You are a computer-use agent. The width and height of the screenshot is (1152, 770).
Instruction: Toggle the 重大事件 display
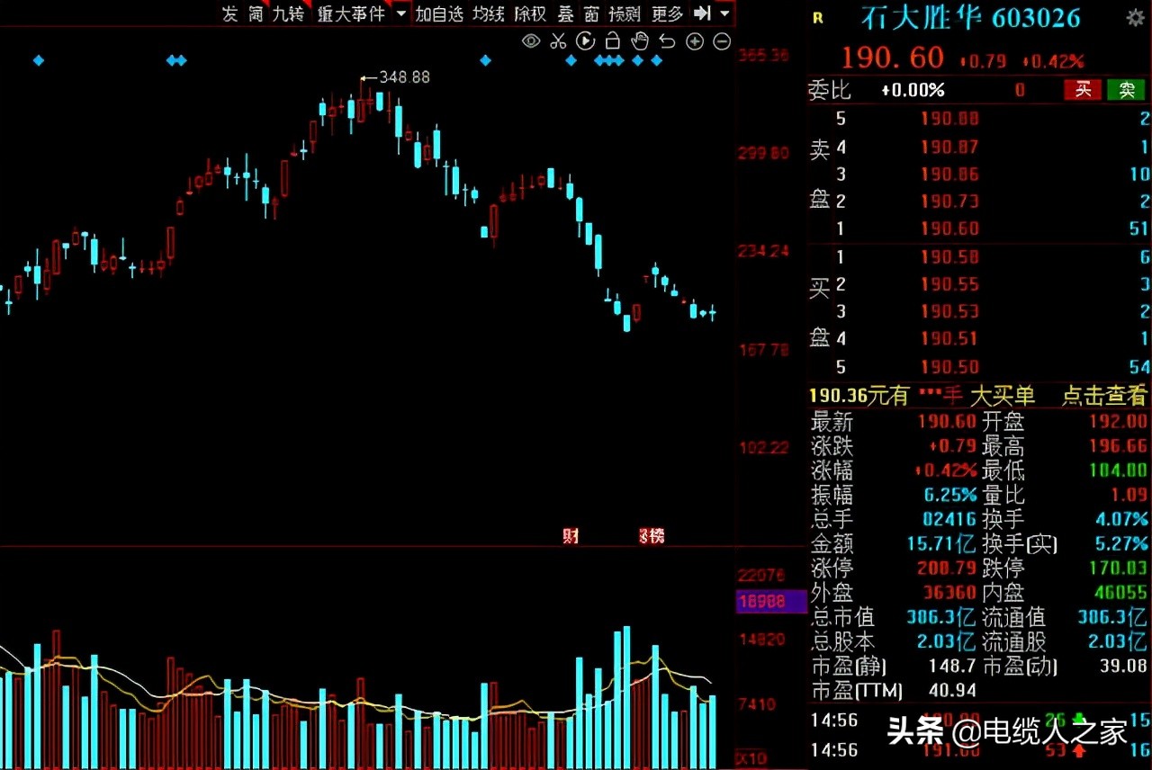point(351,13)
